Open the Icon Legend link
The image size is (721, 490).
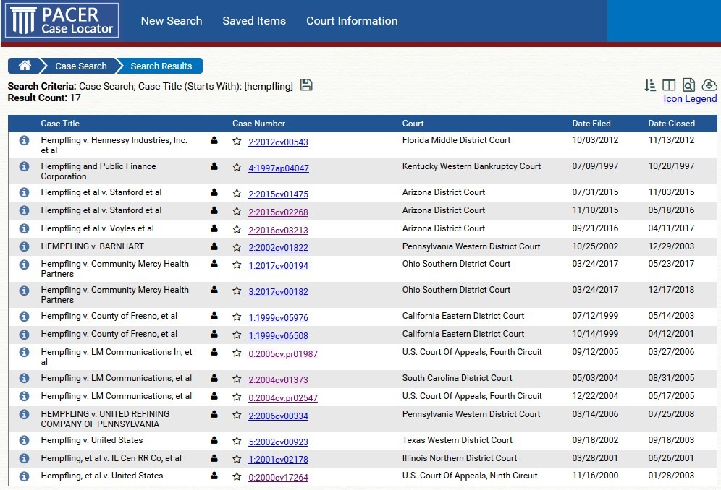[x=690, y=98]
